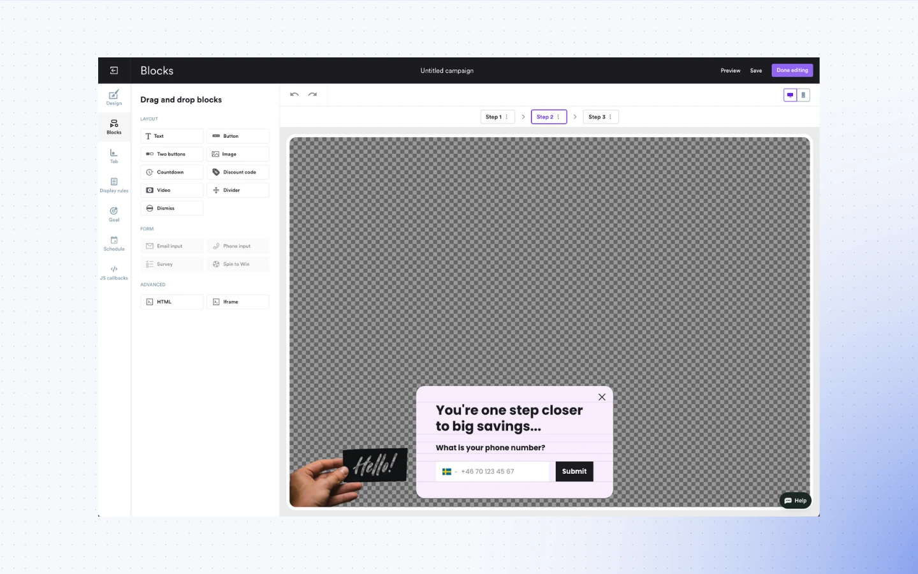
Task: Select the Two buttons block
Action: [172, 154]
